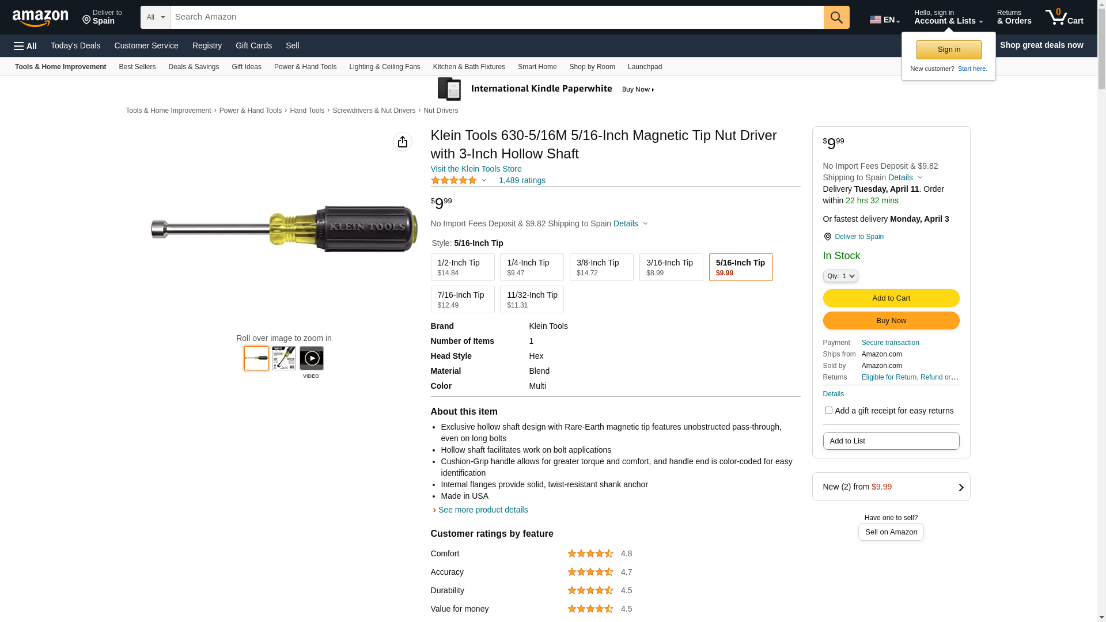Open the Qty quantity dropdown

point(840,276)
